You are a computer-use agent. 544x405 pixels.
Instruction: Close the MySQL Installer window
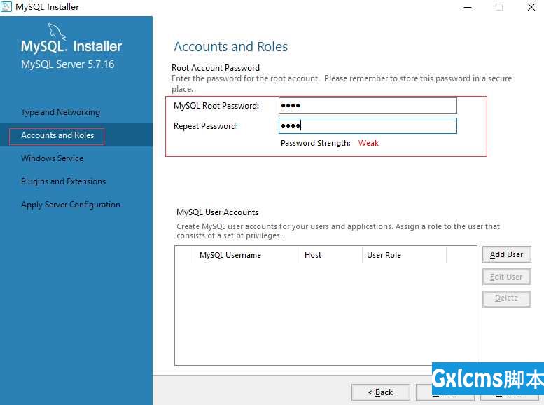click(531, 7)
